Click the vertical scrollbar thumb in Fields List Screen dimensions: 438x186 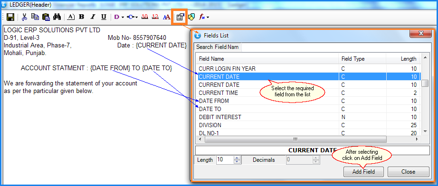click(x=425, y=84)
